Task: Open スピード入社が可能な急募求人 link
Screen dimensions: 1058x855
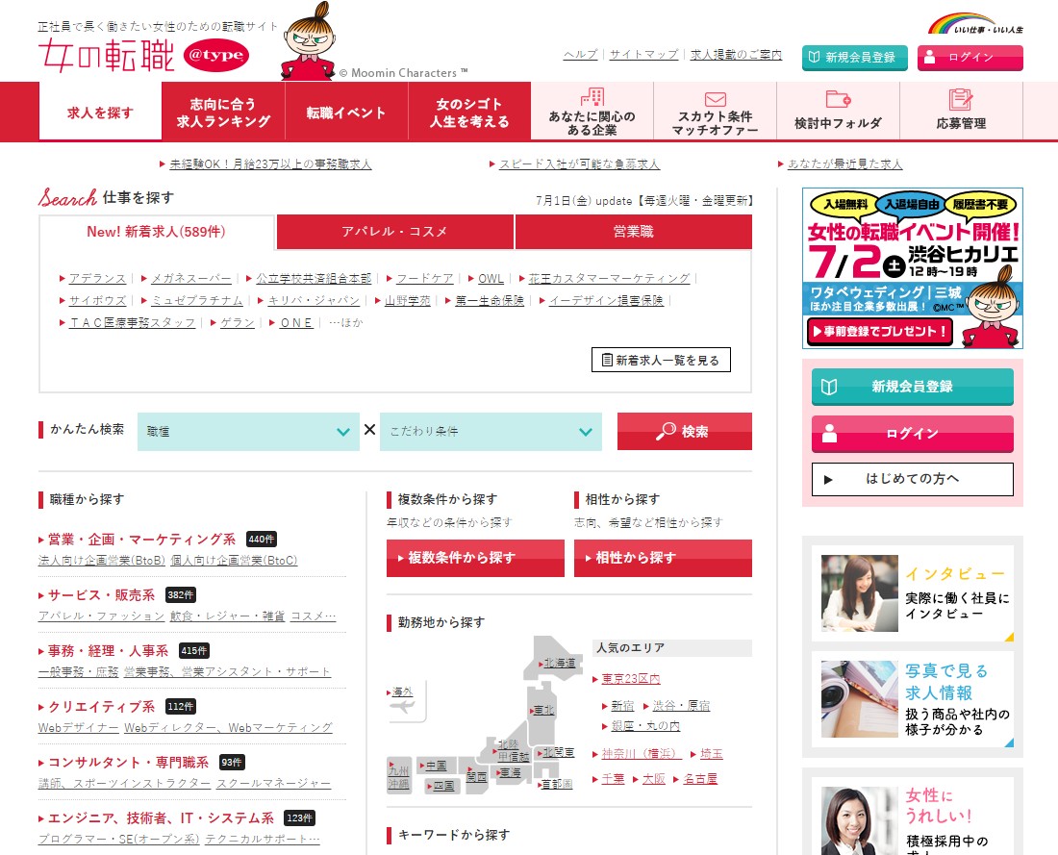Action: pyautogui.click(x=579, y=164)
